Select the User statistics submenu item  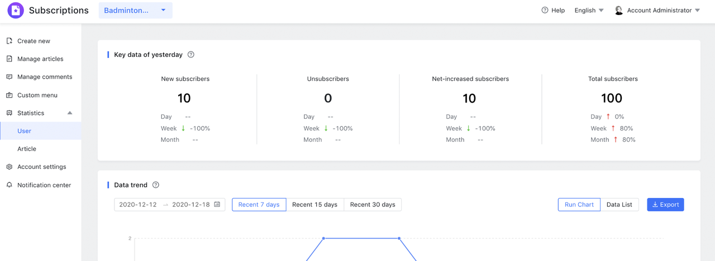pos(25,131)
